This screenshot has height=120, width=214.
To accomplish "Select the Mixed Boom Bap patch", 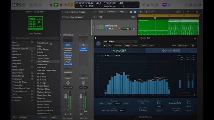I will point(44,95).
